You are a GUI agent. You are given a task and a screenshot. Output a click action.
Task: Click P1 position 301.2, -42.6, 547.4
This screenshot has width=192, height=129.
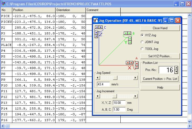click(x=34, y=39)
